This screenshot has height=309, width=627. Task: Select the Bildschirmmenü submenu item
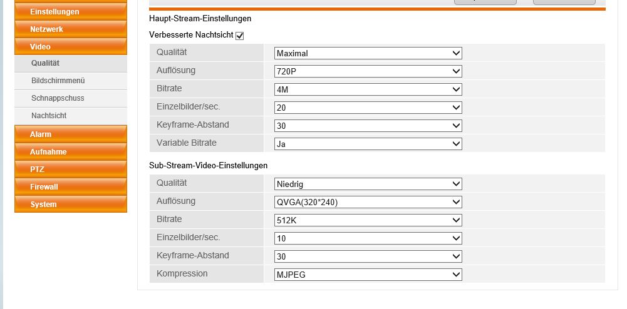tap(58, 81)
